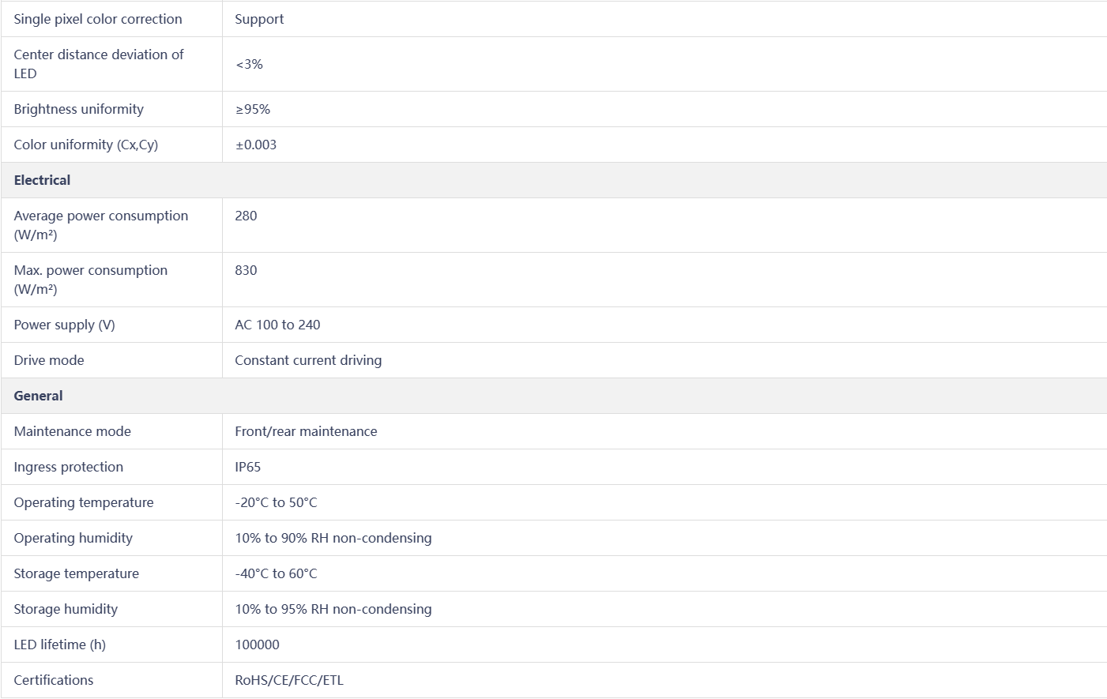Select the Center distance deviation of LED label
1107x699 pixels.
point(98,64)
